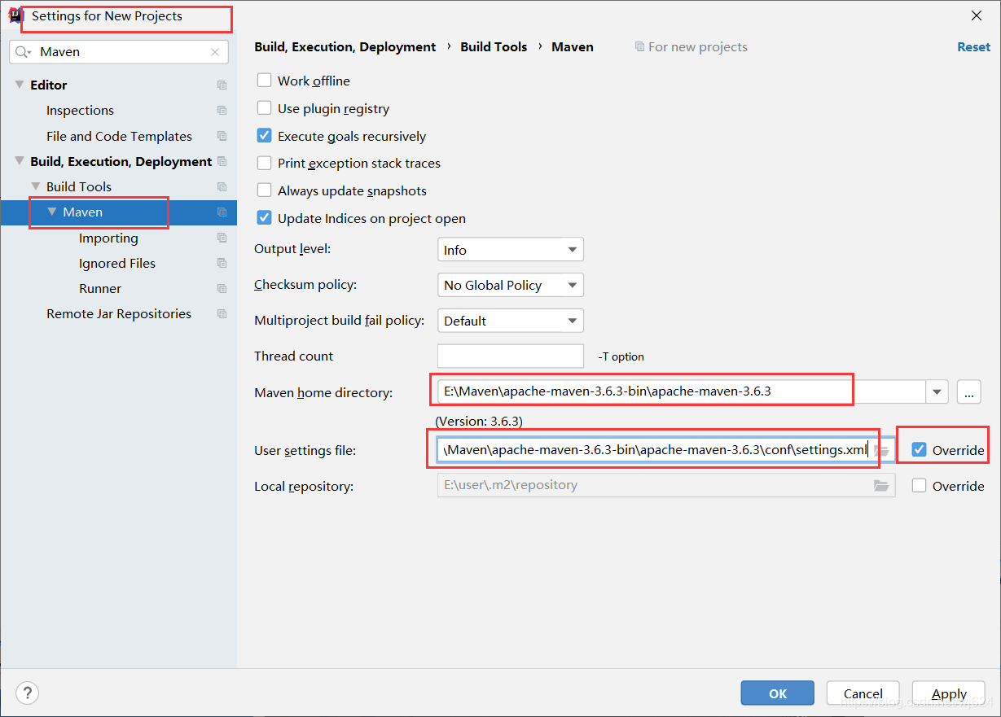1001x717 pixels.
Task: Click the project-level icon on the Maven row
Action: tap(222, 212)
